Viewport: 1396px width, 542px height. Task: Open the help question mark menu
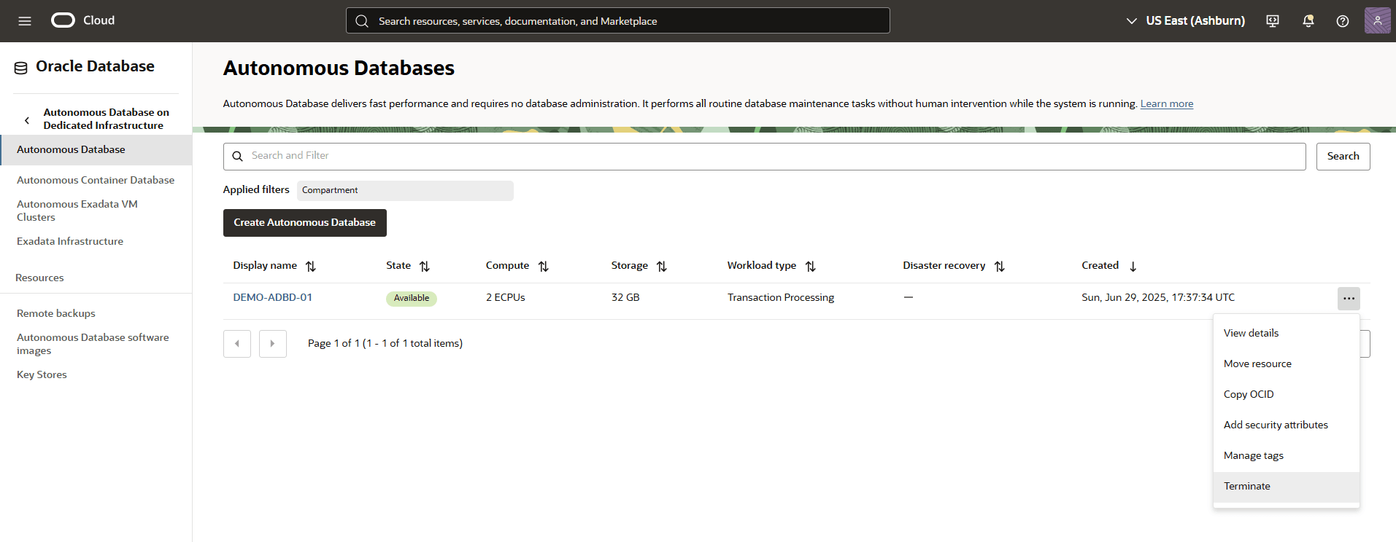click(1343, 21)
